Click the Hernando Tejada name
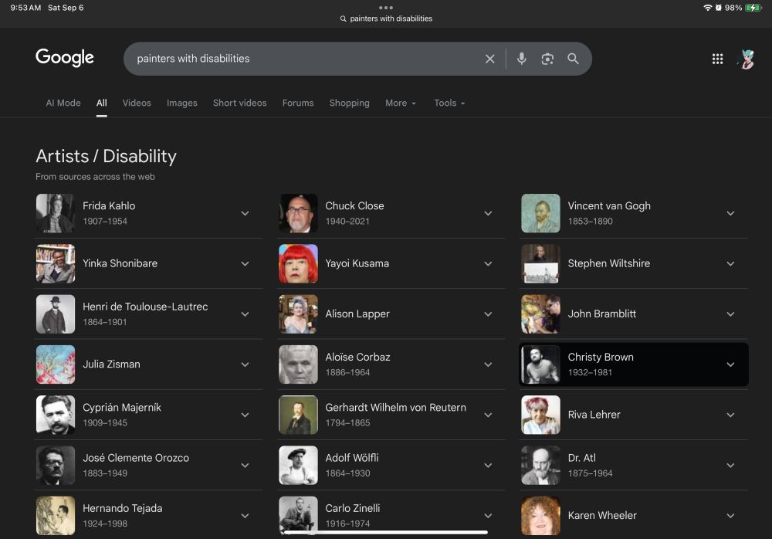The image size is (772, 539). click(122, 508)
